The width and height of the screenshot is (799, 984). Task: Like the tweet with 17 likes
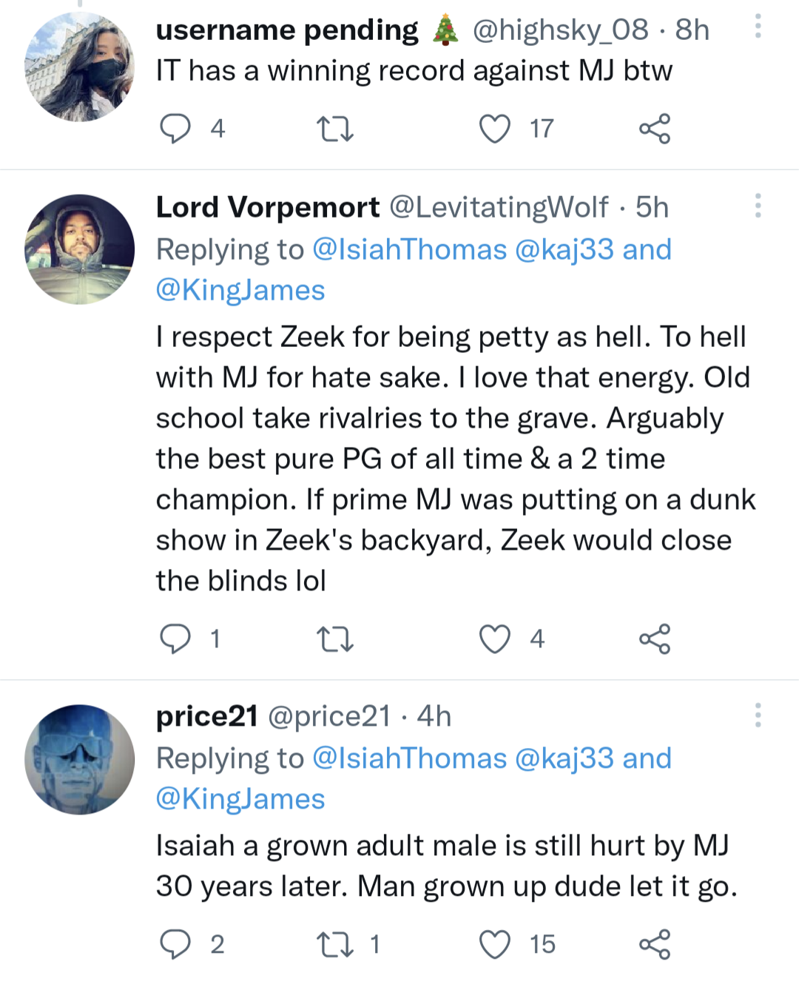pos(495,129)
